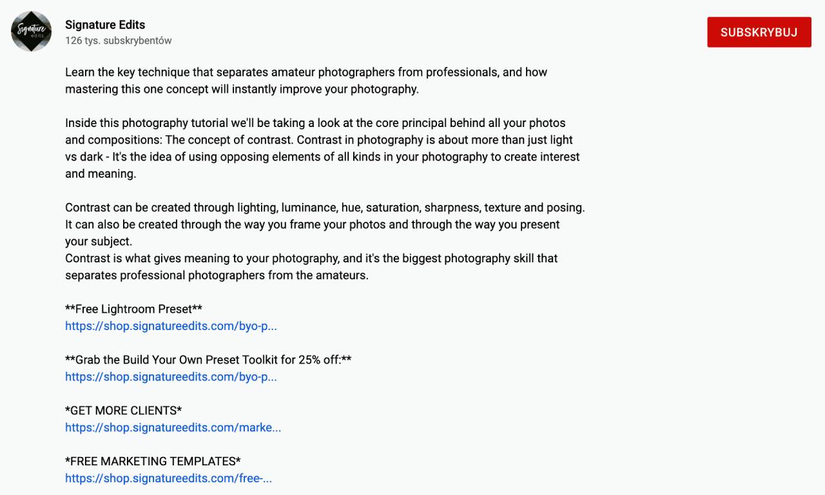Click the *GET MORE CLIENTS* heading text
The width and height of the screenshot is (825, 495).
coord(123,411)
